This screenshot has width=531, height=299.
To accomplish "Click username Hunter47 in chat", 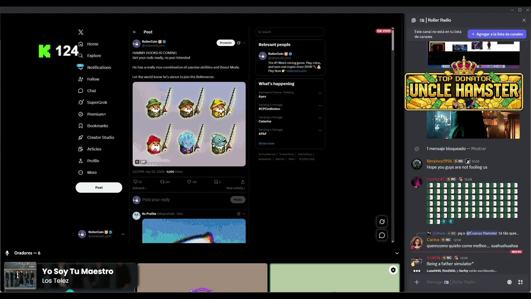I will [436, 179].
